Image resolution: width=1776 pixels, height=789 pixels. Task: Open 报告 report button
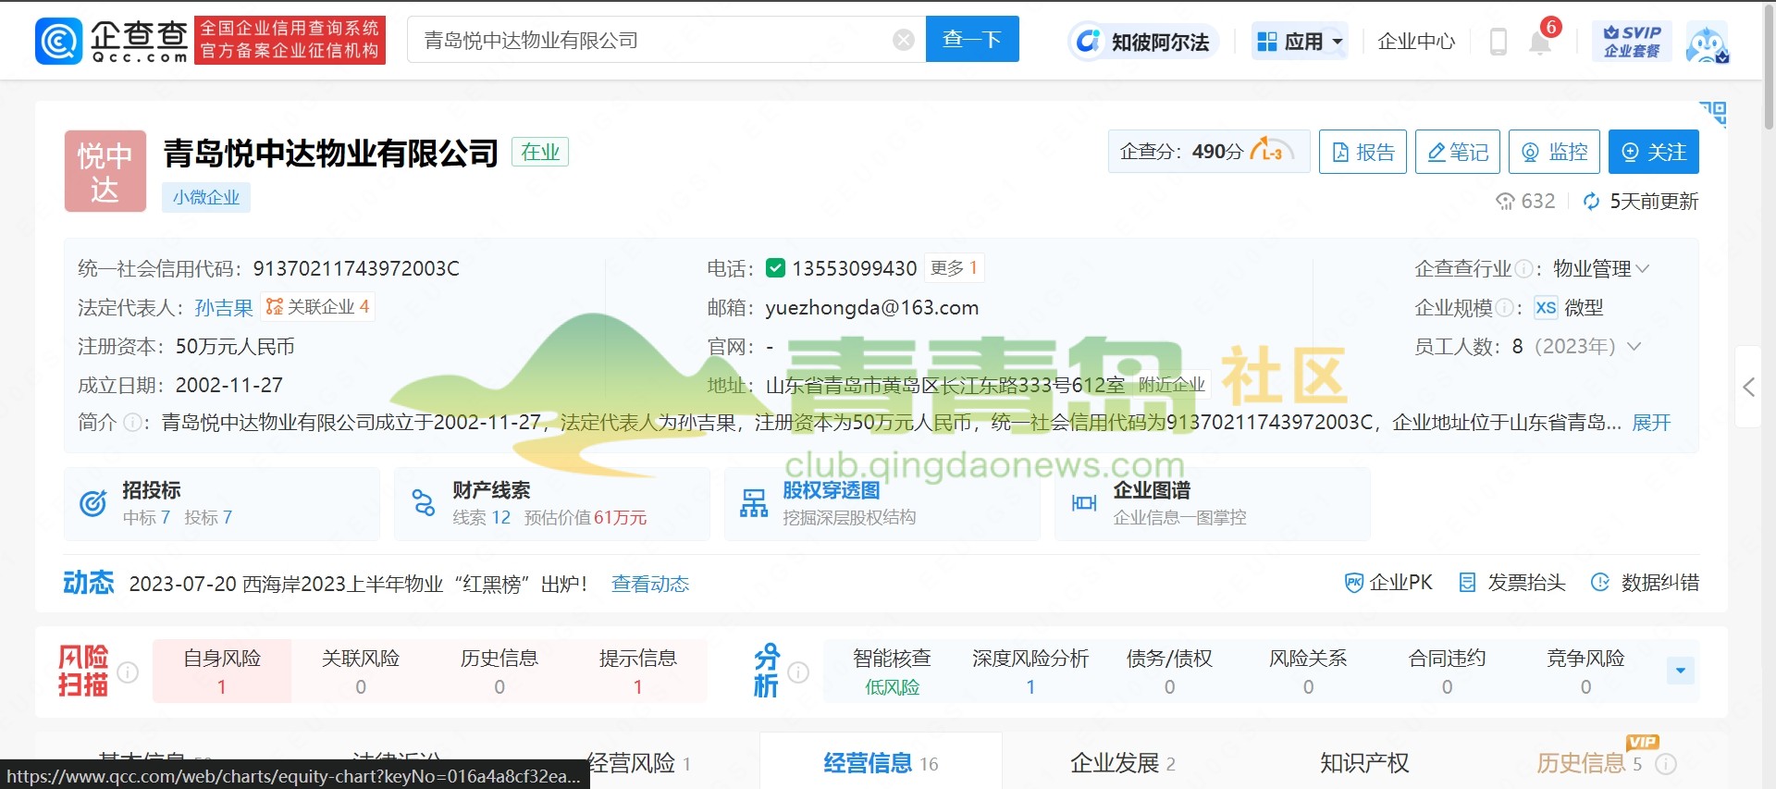click(x=1363, y=152)
